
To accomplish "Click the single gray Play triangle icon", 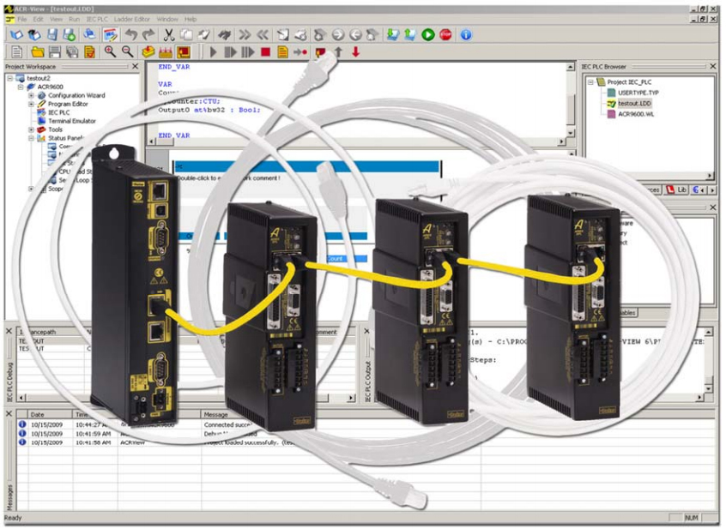I will tap(213, 52).
